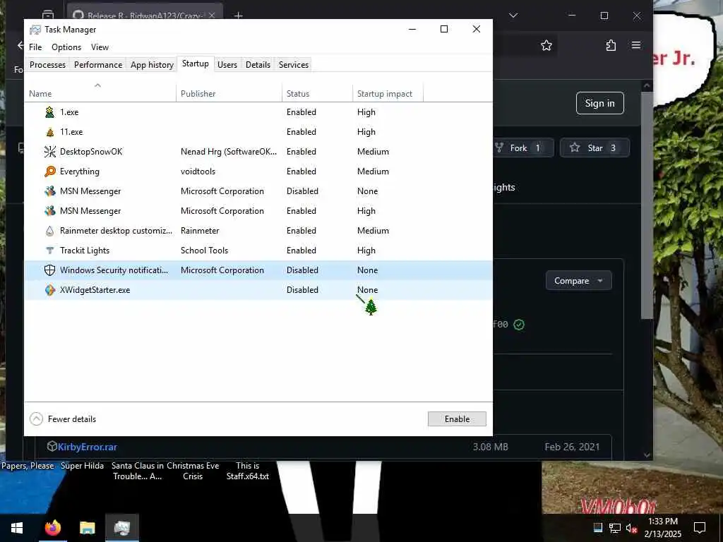Open the Compare dropdown on GitHub
This screenshot has height=542, width=723.
[x=579, y=281]
